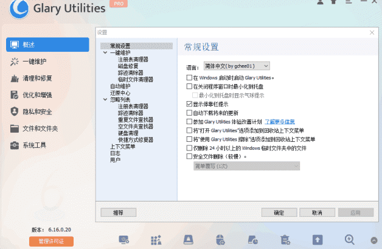Select 概述 in the left sidebar

point(47,44)
